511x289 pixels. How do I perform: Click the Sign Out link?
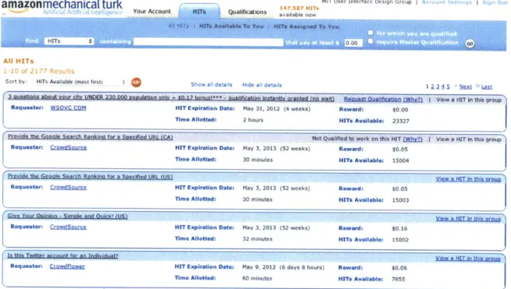tap(495, 2)
